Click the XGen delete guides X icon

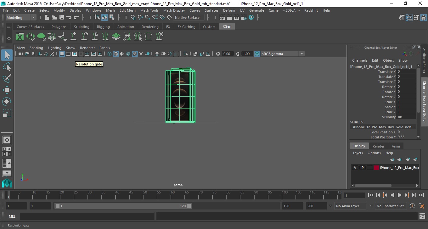tap(159, 37)
